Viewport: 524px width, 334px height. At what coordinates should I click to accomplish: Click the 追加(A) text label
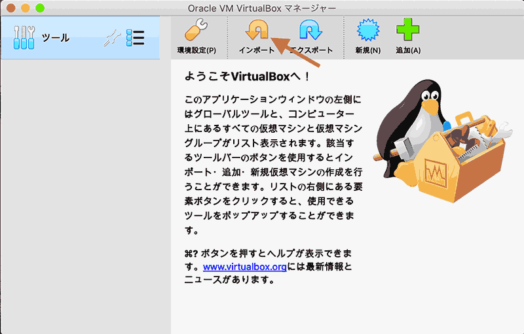(x=408, y=50)
